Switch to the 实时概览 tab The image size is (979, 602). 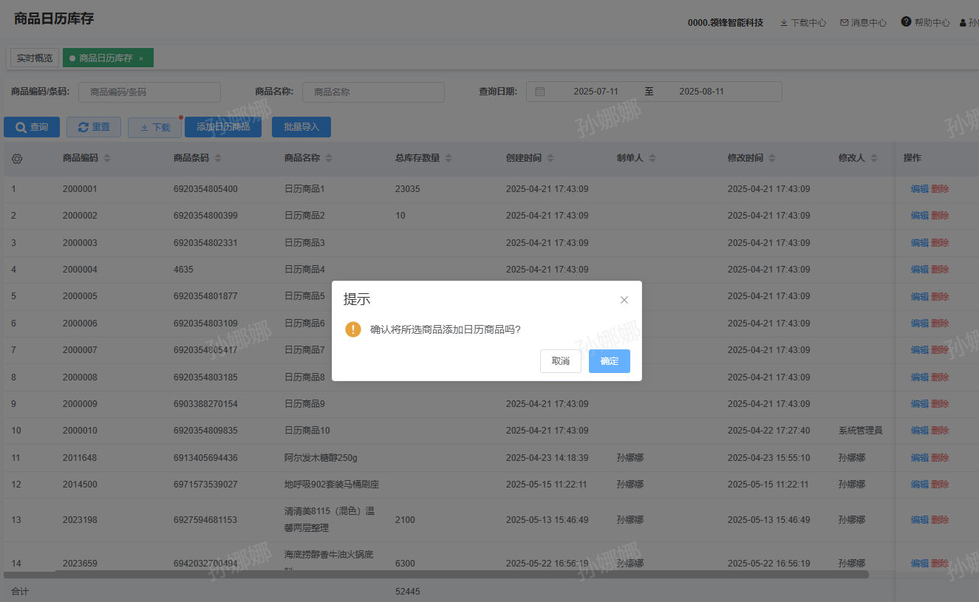click(35, 58)
